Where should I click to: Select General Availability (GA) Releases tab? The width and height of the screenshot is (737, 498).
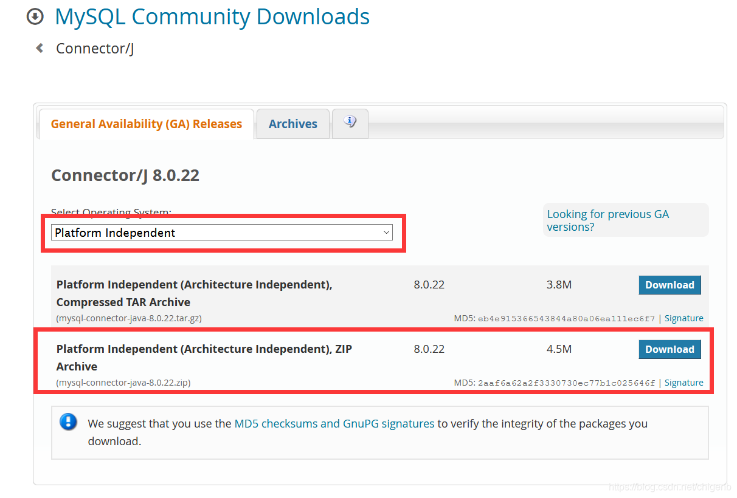pos(147,124)
